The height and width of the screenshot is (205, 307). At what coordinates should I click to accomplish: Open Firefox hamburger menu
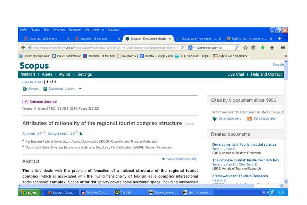283,48
